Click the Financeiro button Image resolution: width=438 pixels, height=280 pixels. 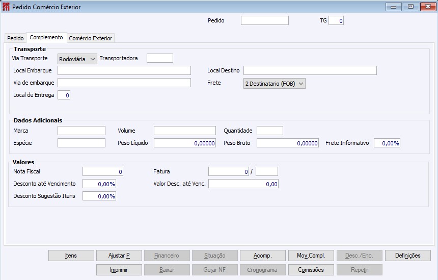point(167,256)
